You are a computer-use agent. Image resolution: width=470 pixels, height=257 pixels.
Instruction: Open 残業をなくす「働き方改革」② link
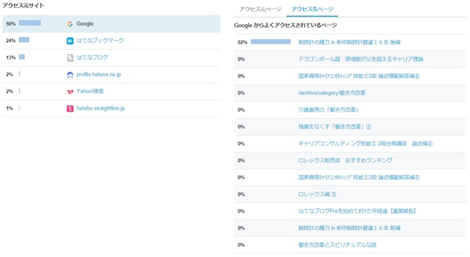tap(335, 126)
